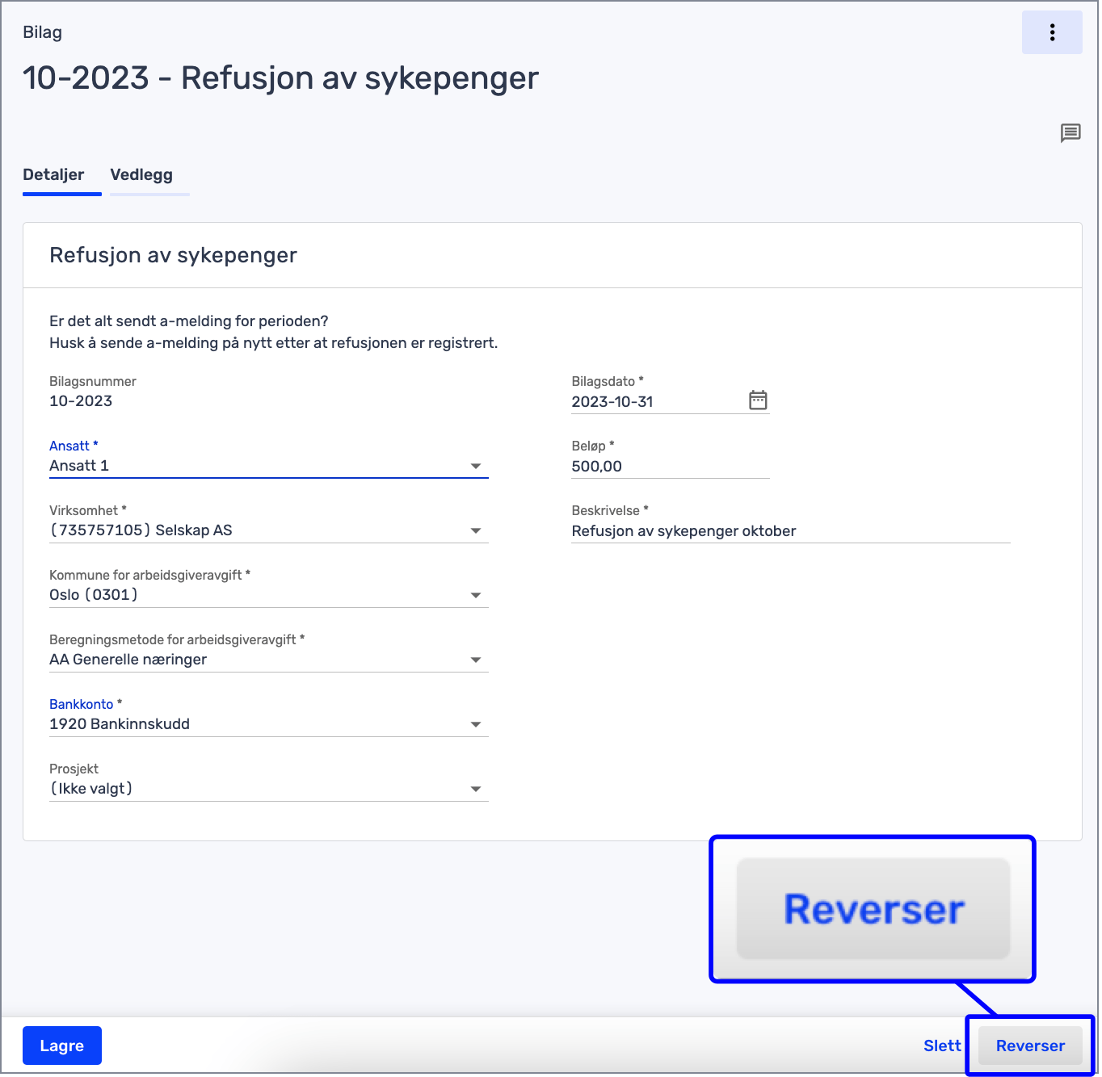Click the Prosjekt dropdown arrow
This screenshot has height=1077, width=1102.
tap(476, 789)
